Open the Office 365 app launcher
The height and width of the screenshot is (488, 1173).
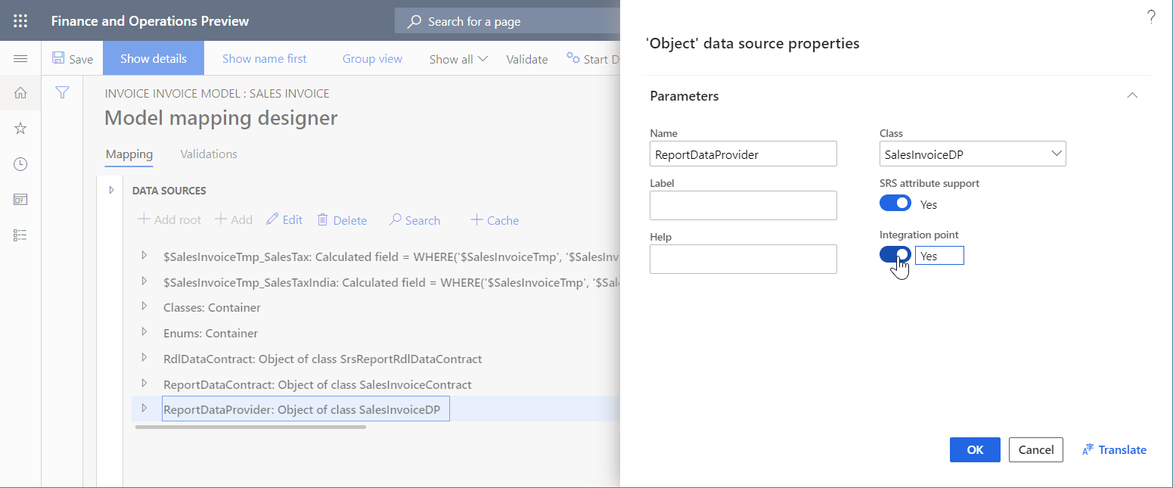(20, 20)
